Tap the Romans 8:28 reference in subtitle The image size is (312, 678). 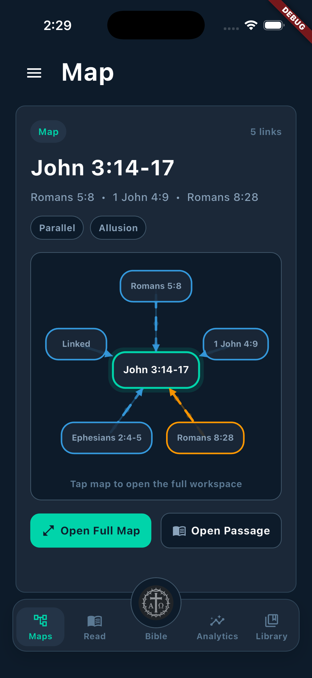tap(222, 197)
